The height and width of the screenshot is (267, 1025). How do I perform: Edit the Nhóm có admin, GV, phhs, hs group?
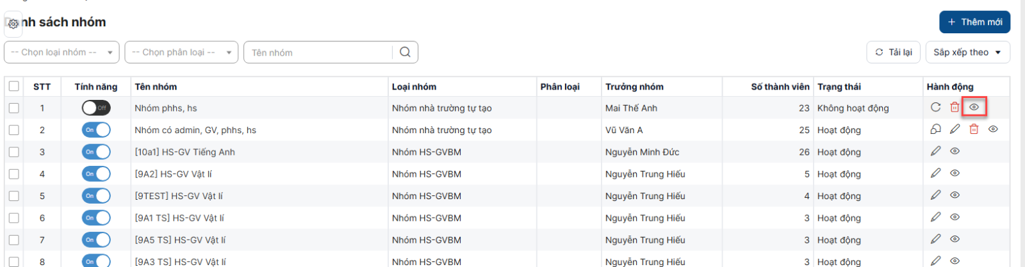point(955,129)
